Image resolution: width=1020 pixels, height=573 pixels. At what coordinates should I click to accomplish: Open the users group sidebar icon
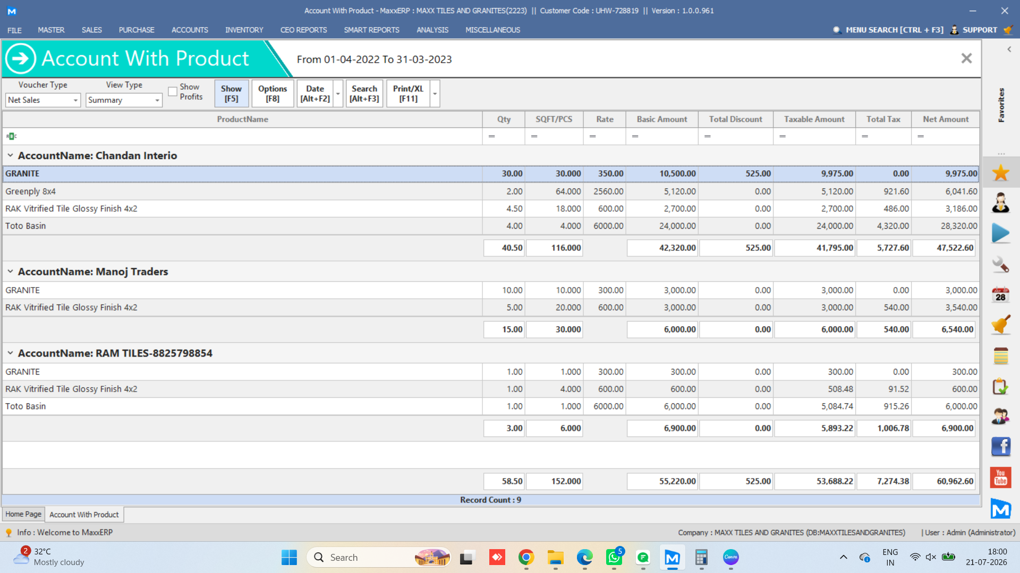point(1000,416)
